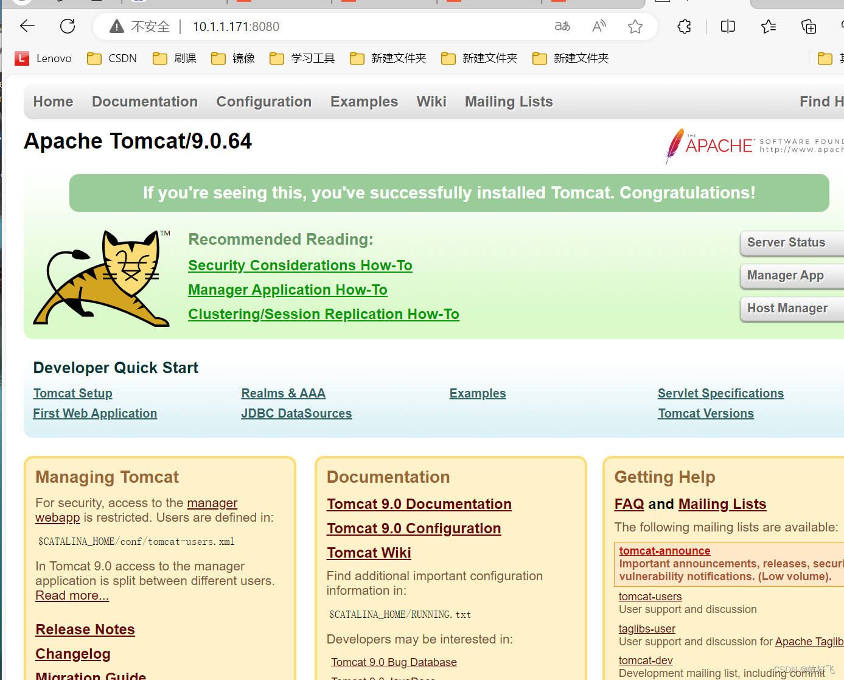Open the Tomcat Versions link
Image resolution: width=844 pixels, height=680 pixels.
tap(706, 413)
